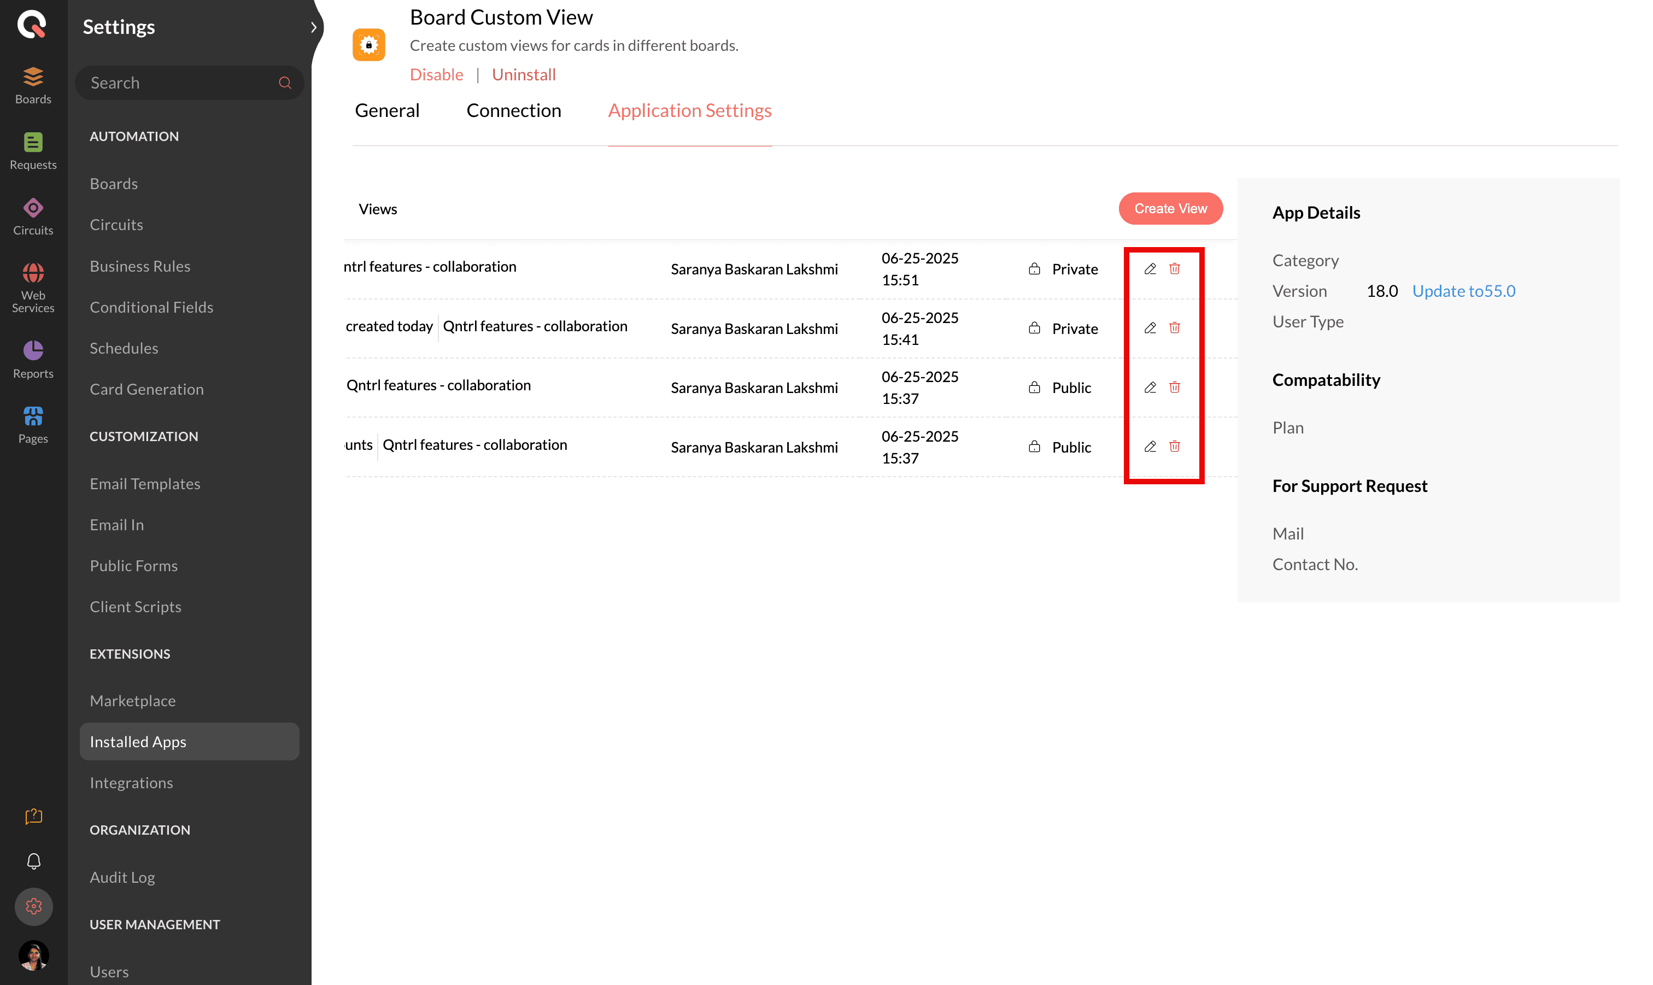Click the search magnifier icon

[x=285, y=83]
